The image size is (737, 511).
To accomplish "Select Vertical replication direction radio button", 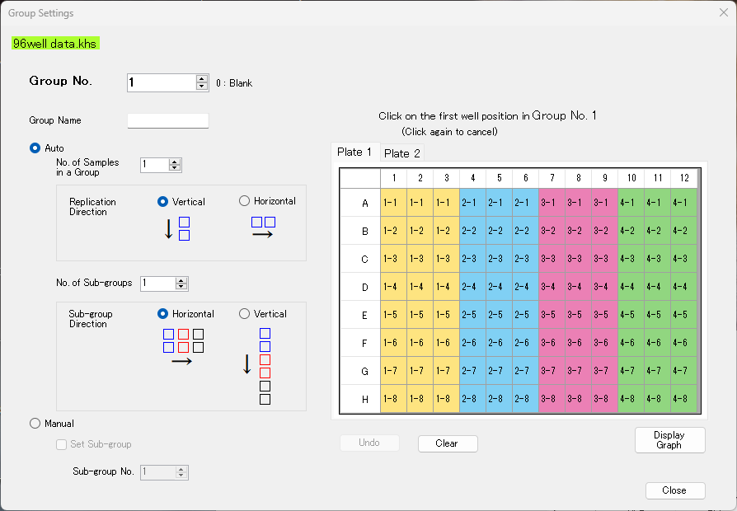I will click(163, 201).
